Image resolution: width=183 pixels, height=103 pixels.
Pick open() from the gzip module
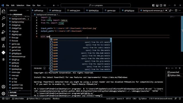tap(80, 61)
